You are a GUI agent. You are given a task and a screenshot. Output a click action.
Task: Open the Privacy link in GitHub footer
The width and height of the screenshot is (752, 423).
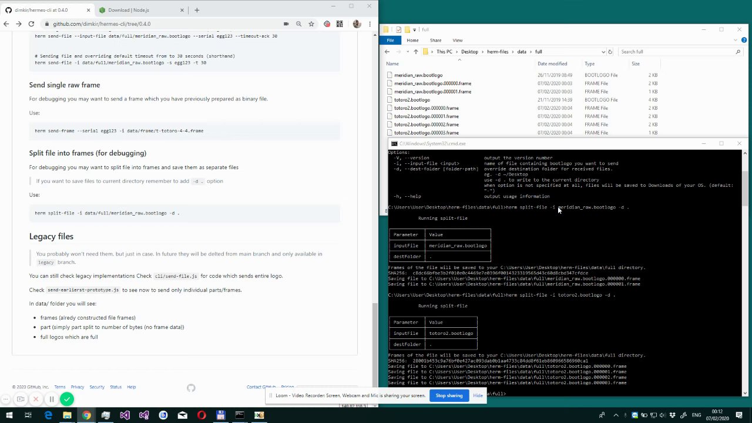point(78,387)
